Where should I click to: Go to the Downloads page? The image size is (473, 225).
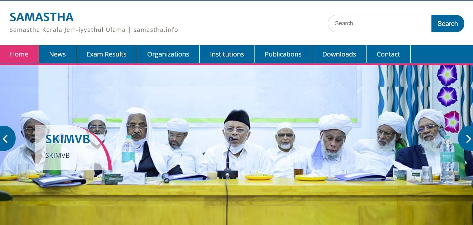coord(339,54)
